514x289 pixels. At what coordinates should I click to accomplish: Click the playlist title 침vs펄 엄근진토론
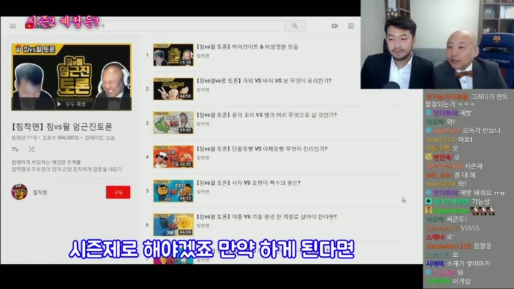pyautogui.click(x=62, y=126)
